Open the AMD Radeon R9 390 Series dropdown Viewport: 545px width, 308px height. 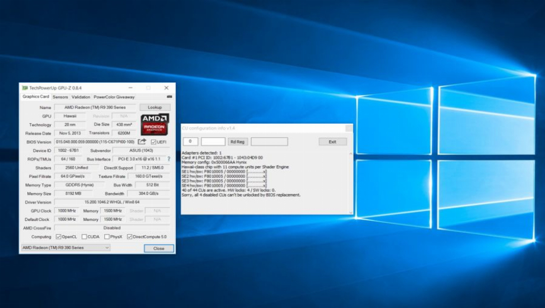click(x=66, y=248)
